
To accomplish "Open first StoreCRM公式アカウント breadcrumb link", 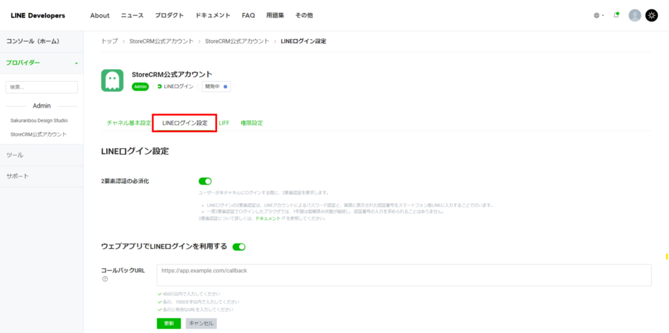I will [x=162, y=41].
